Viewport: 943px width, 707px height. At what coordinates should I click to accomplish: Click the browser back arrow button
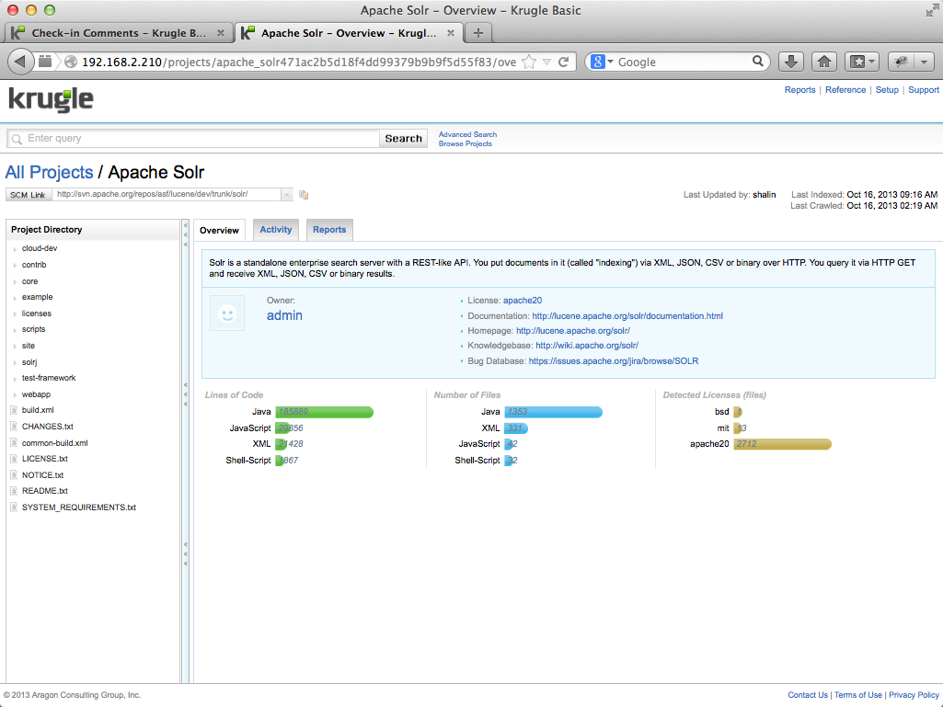click(20, 62)
